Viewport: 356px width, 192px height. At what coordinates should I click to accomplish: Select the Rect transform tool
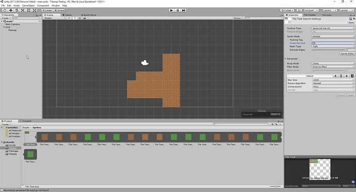coord(28,10)
